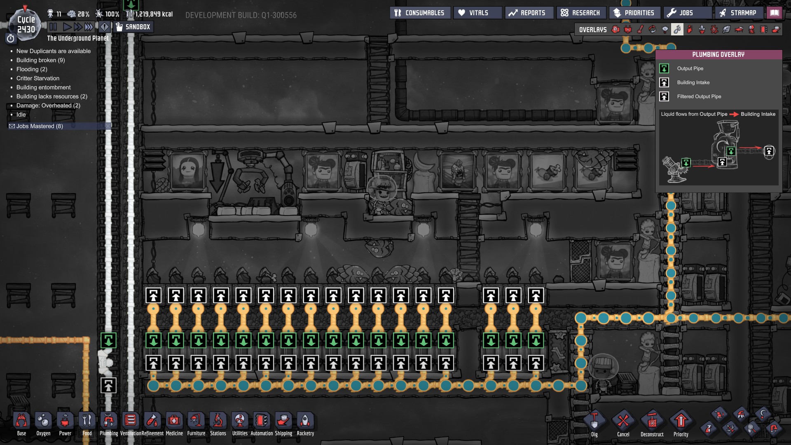791x445 pixels.
Task: Click the Consumables button
Action: pos(419,13)
